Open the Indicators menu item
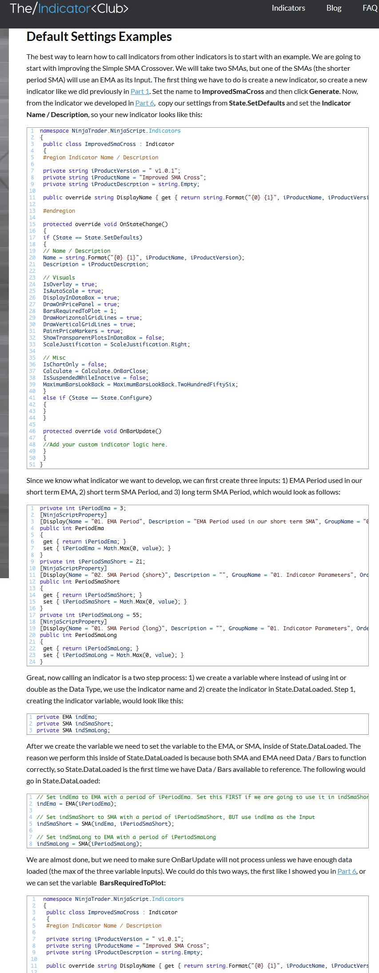The height and width of the screenshot is (973, 379). click(x=288, y=8)
